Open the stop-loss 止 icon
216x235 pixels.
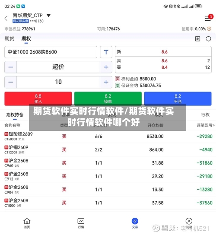(x=197, y=39)
